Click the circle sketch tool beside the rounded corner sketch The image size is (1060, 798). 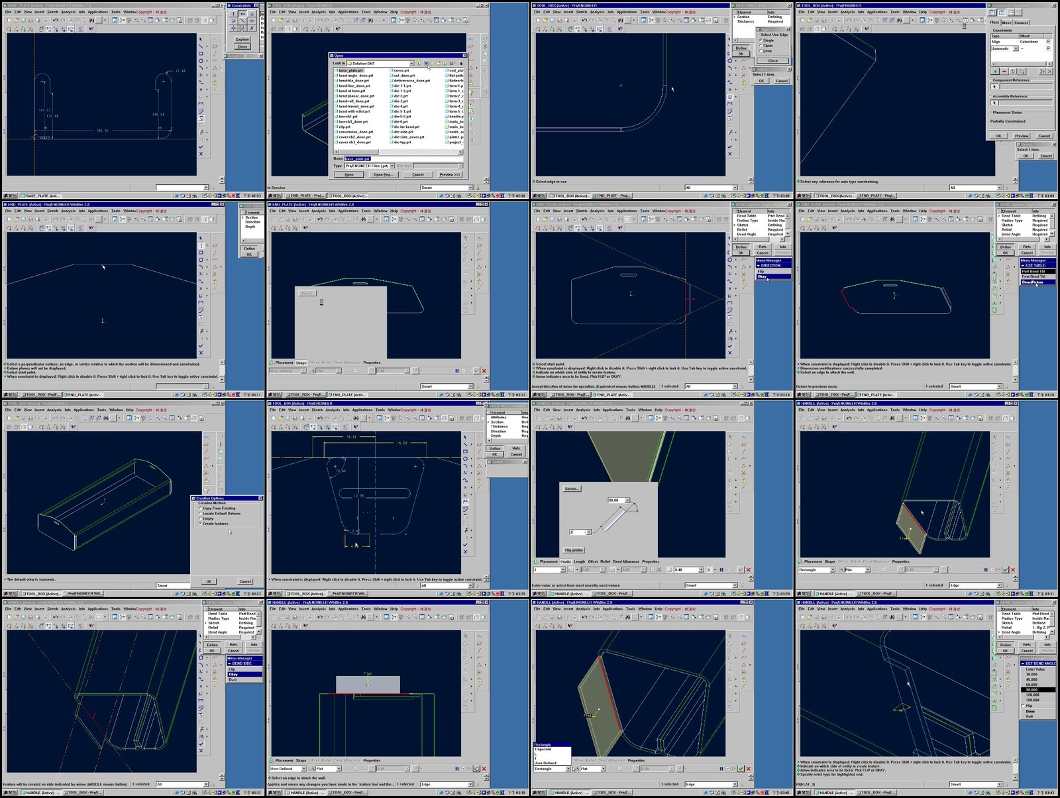tap(730, 62)
